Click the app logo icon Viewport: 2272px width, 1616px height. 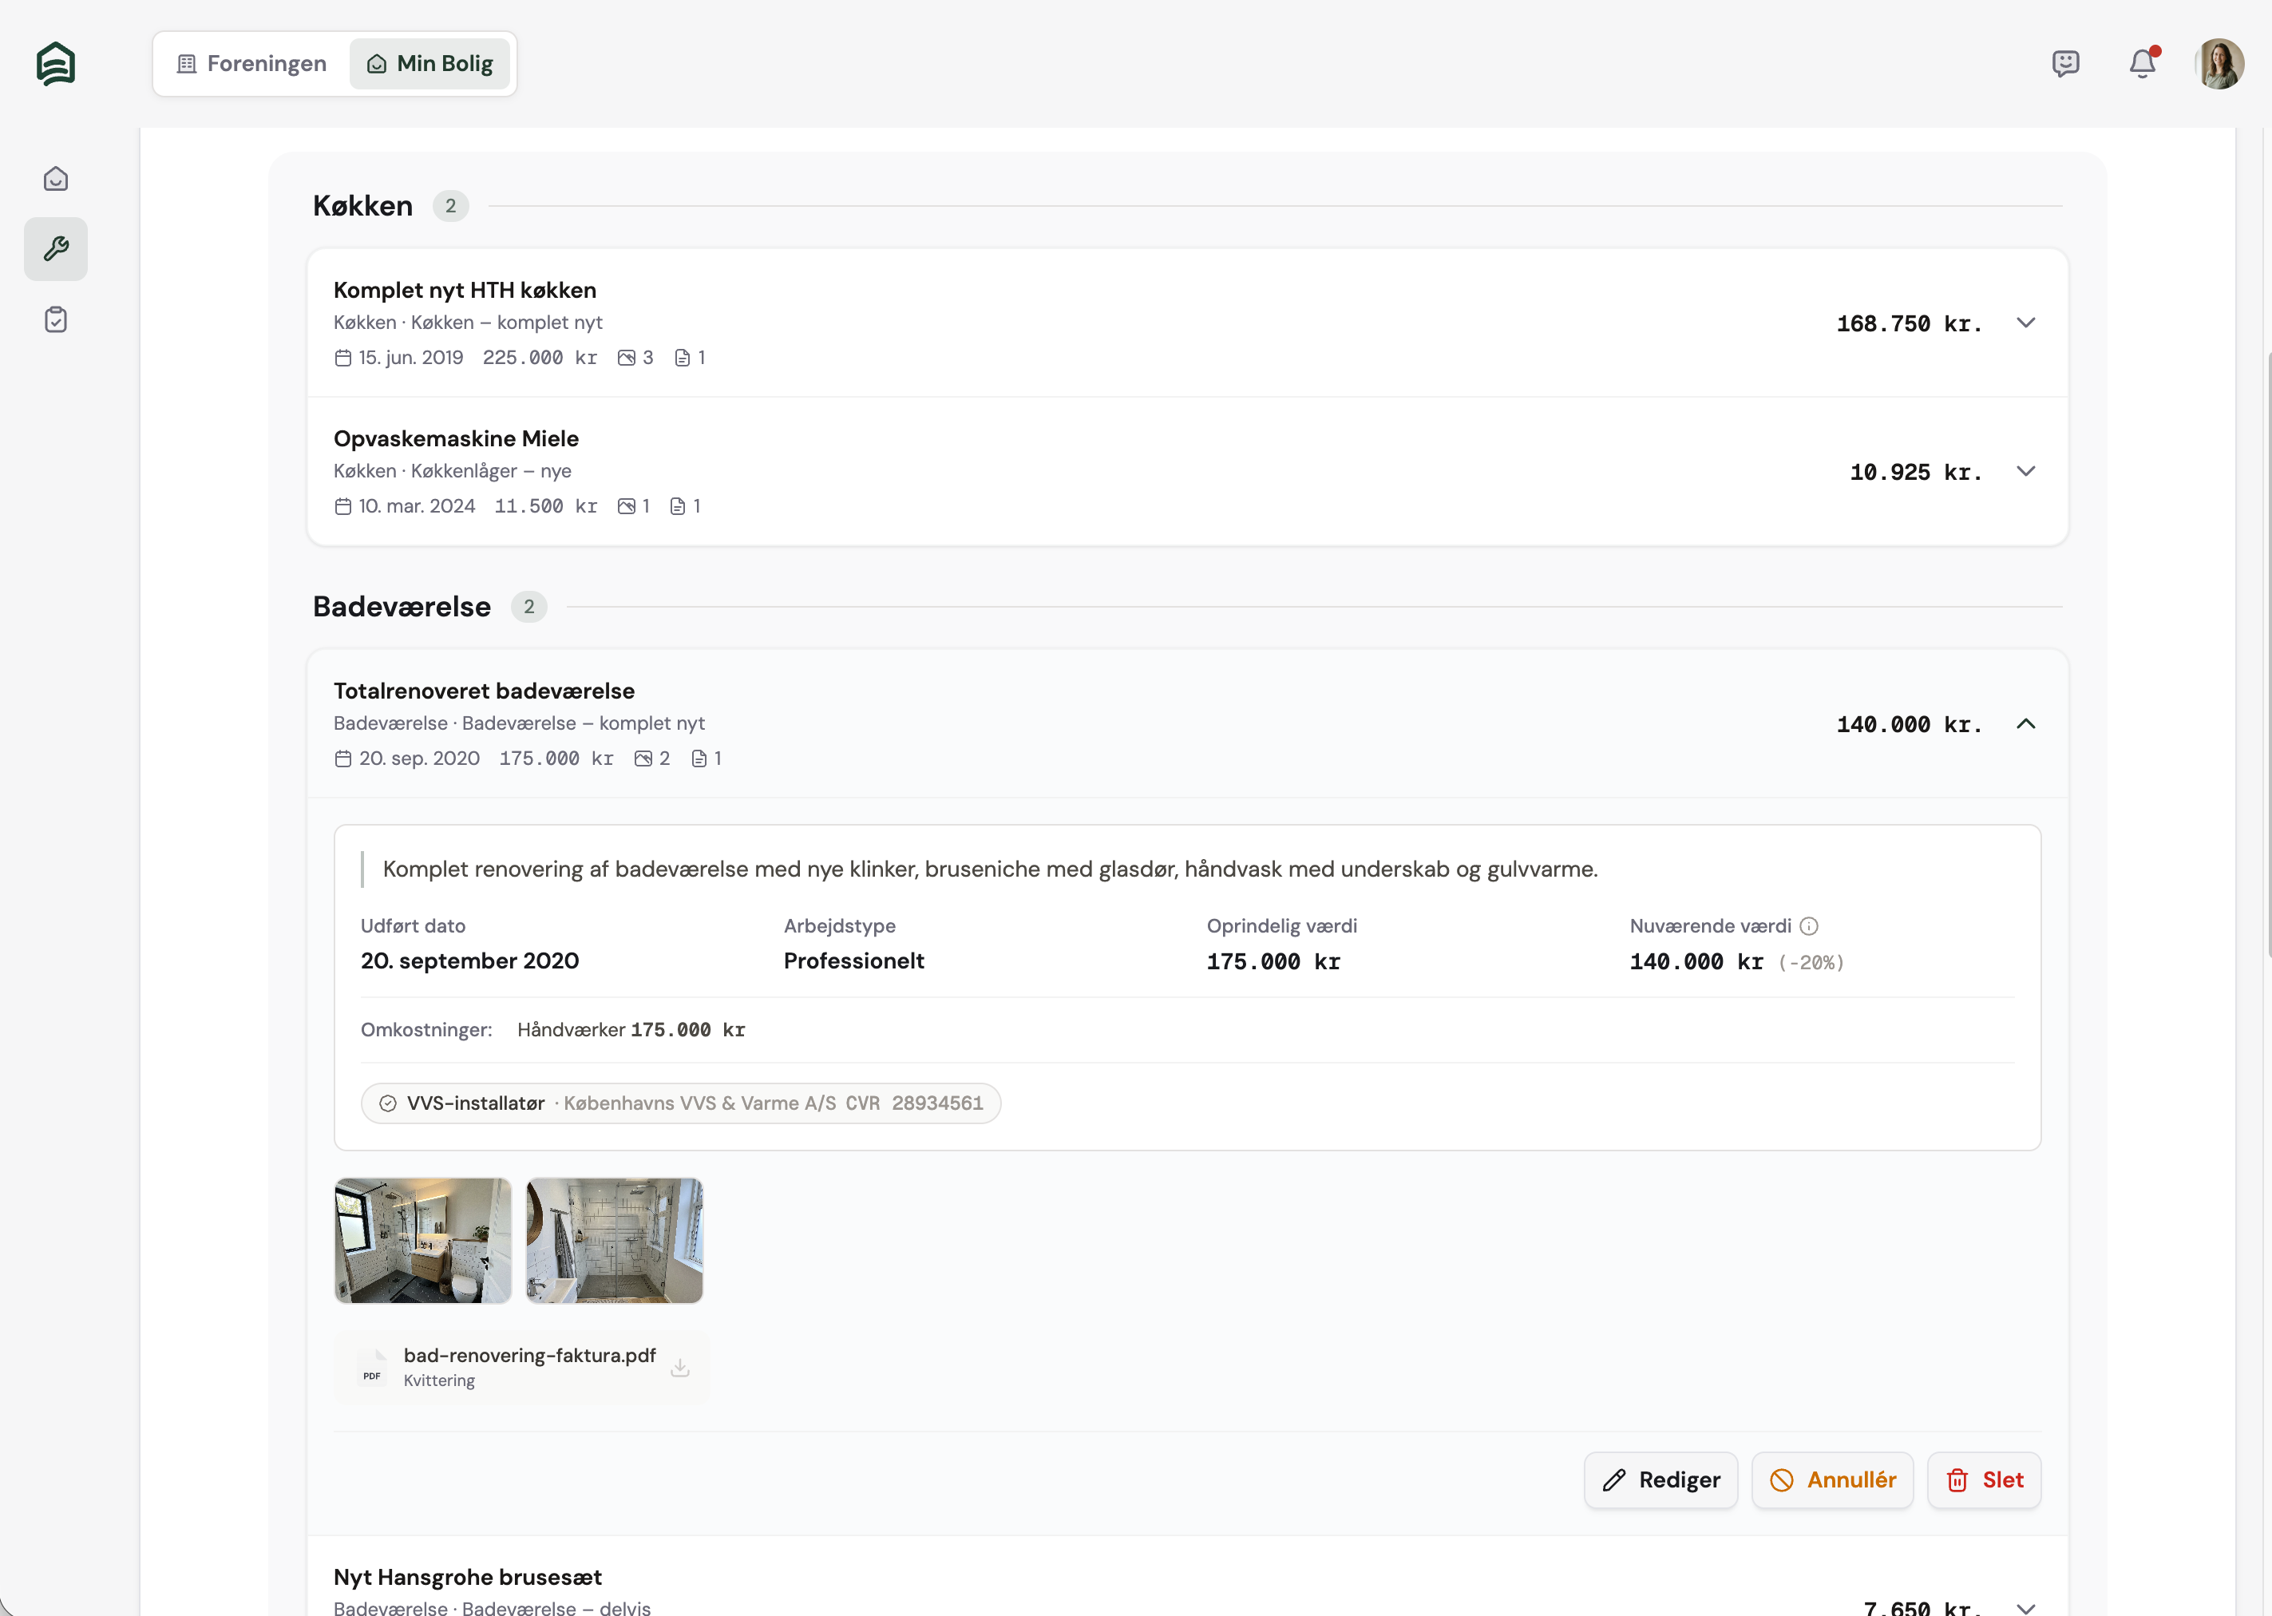(56, 64)
